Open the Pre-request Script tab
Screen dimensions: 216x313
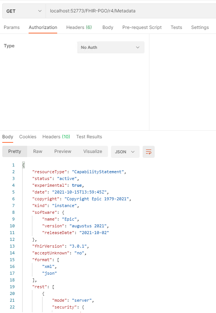(x=142, y=27)
